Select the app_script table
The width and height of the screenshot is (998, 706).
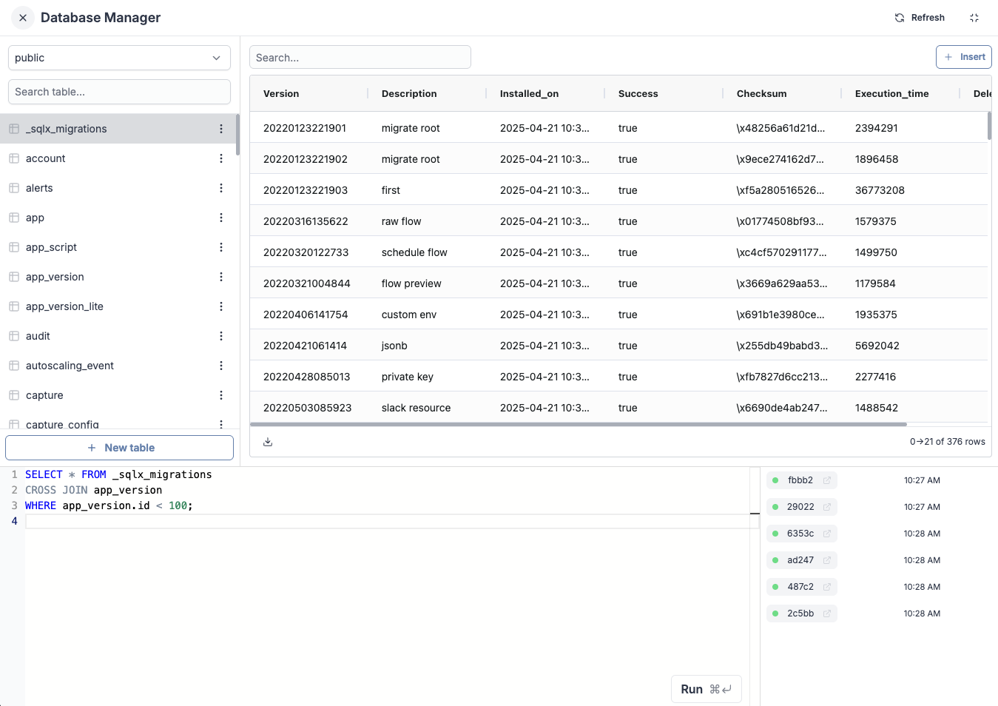(51, 247)
